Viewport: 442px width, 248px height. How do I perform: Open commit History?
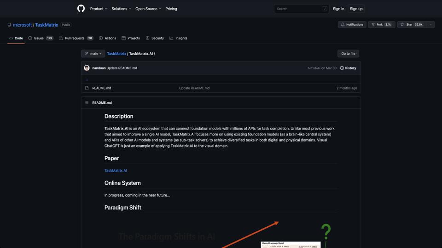tap(348, 68)
